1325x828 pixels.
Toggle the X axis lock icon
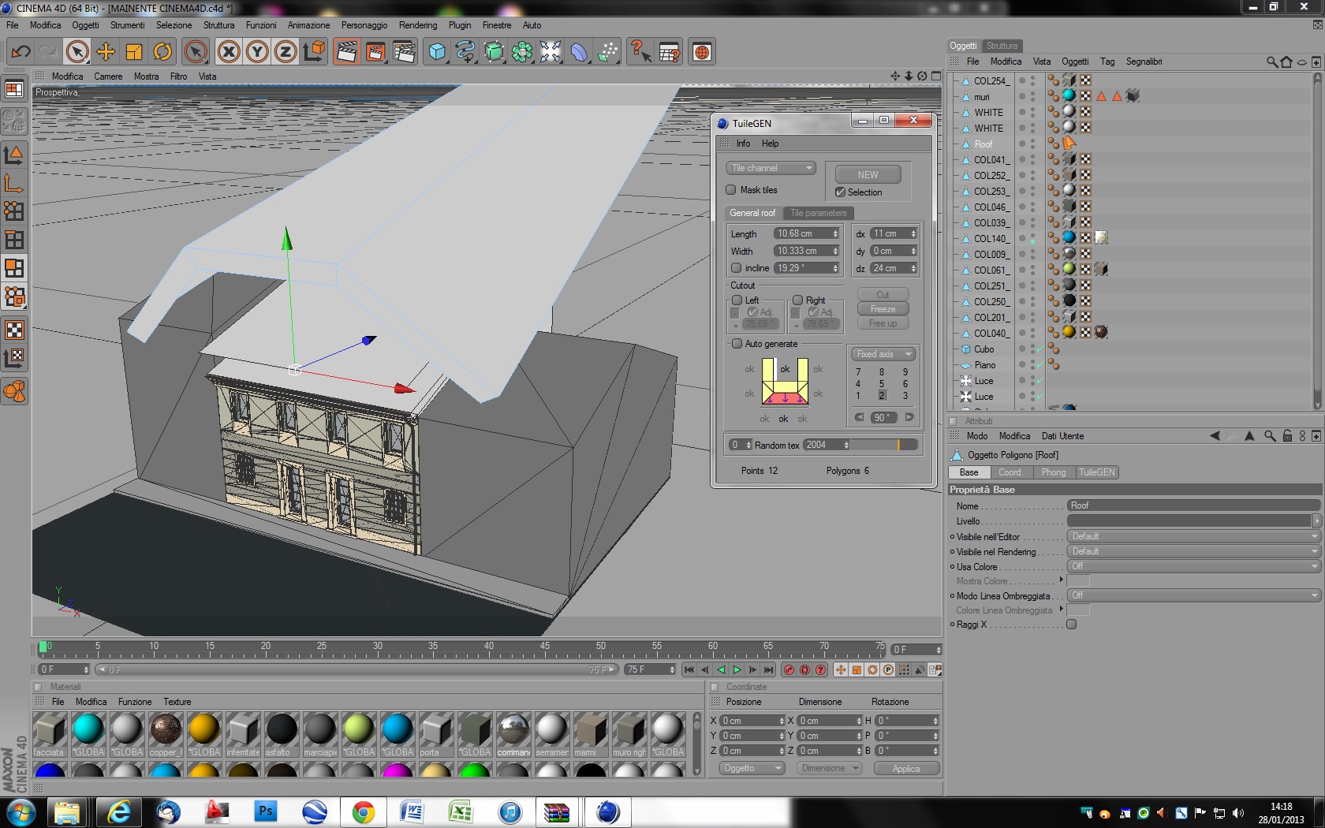(x=229, y=52)
